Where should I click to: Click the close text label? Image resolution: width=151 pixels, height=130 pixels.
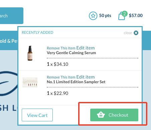[x=128, y=33]
